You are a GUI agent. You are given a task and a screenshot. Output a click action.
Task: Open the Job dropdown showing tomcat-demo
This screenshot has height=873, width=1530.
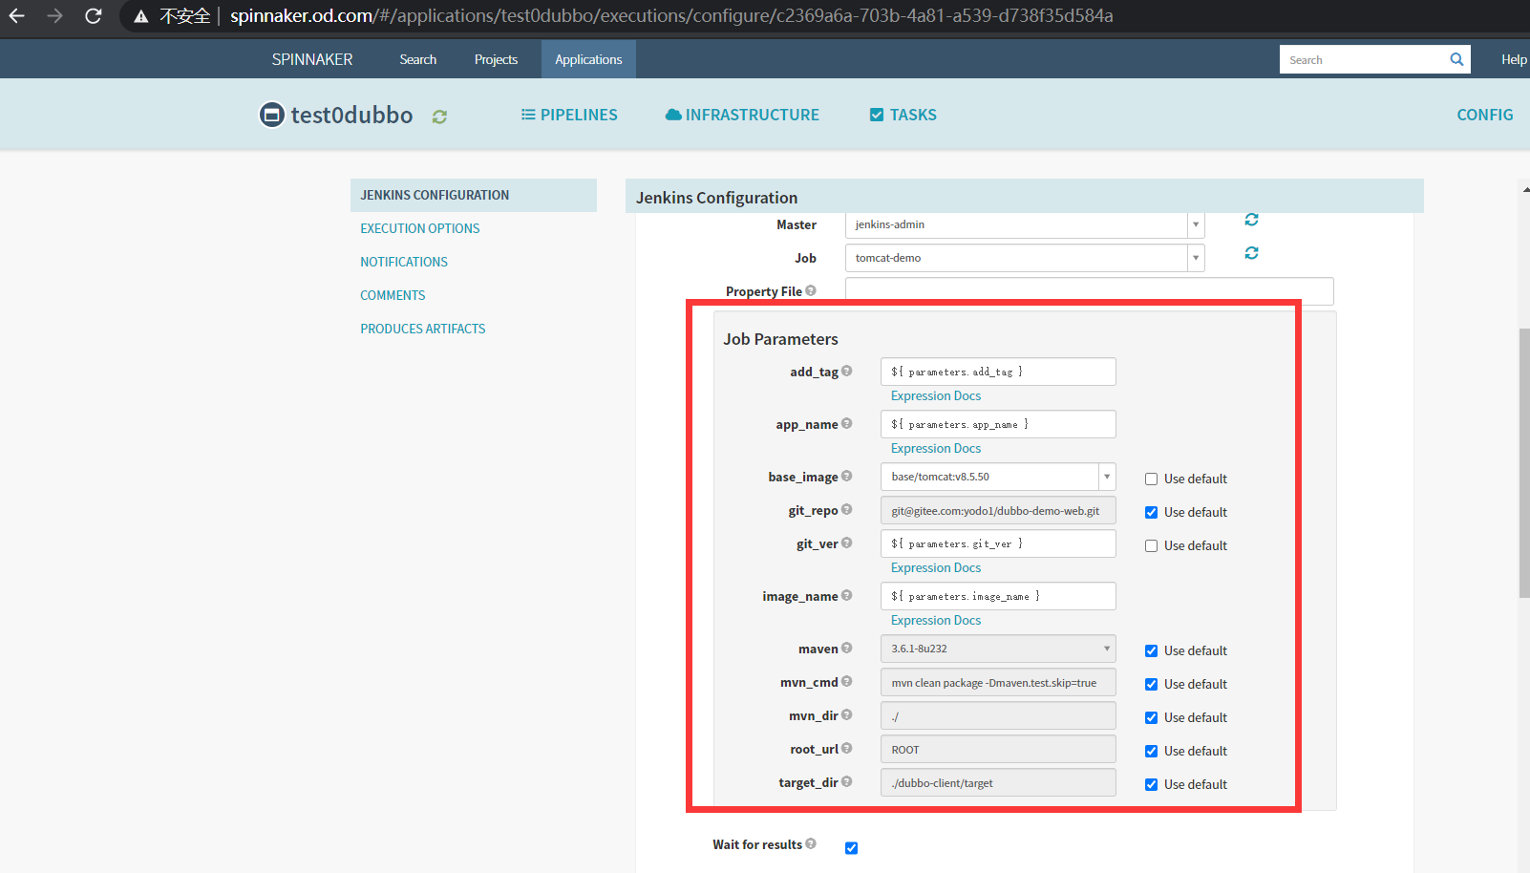pos(1025,258)
